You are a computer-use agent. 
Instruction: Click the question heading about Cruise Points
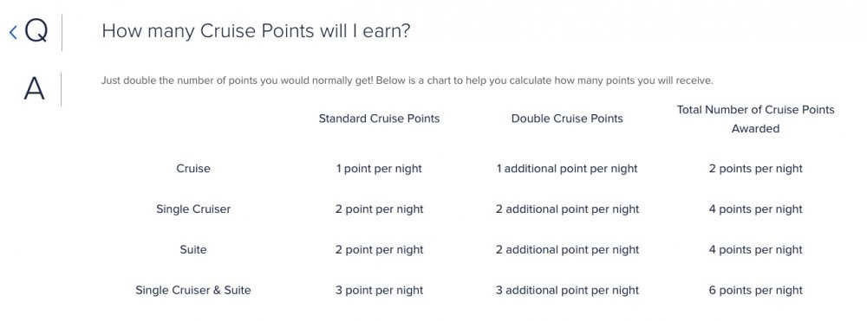(x=256, y=31)
